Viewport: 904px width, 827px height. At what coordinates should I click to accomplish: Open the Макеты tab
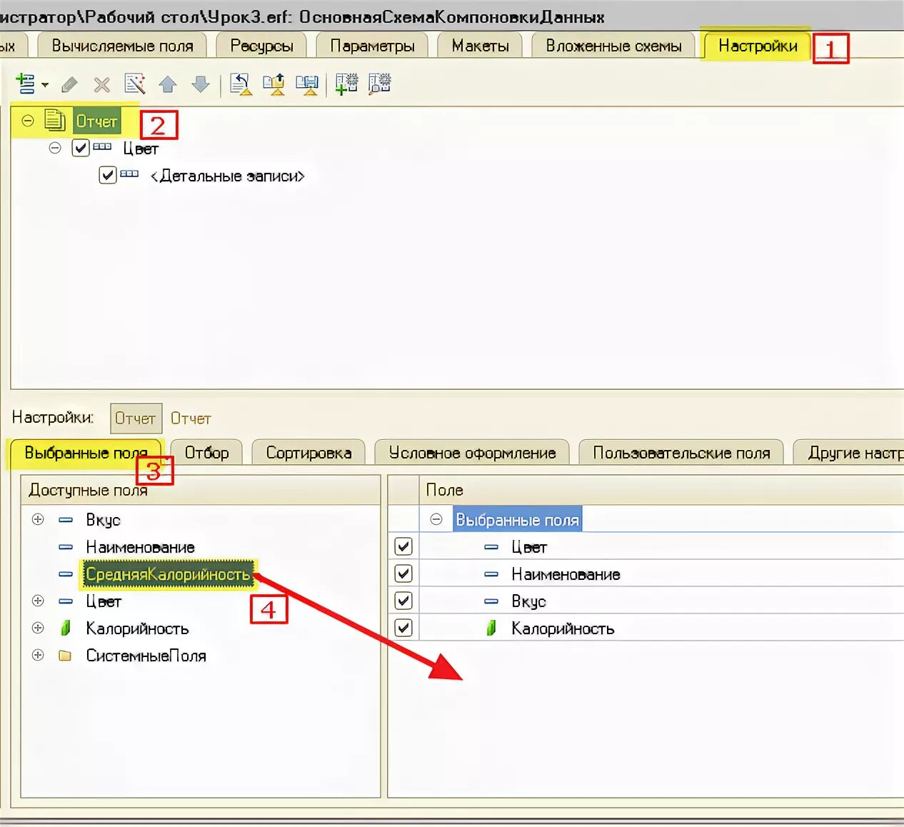coord(480,46)
